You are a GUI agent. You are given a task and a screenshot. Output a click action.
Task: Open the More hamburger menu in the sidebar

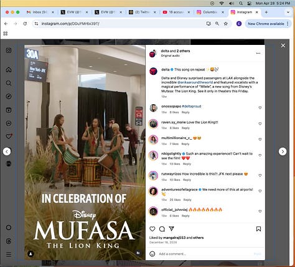point(9,255)
